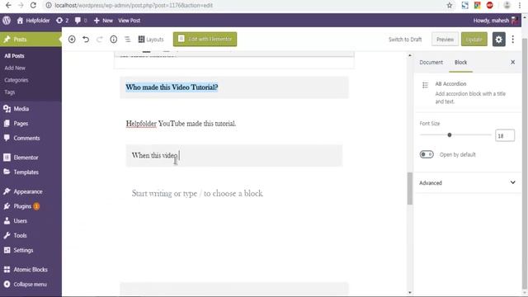Toggle the settings gear sidebar
Viewport: 528px width, 297px height.
498,40
